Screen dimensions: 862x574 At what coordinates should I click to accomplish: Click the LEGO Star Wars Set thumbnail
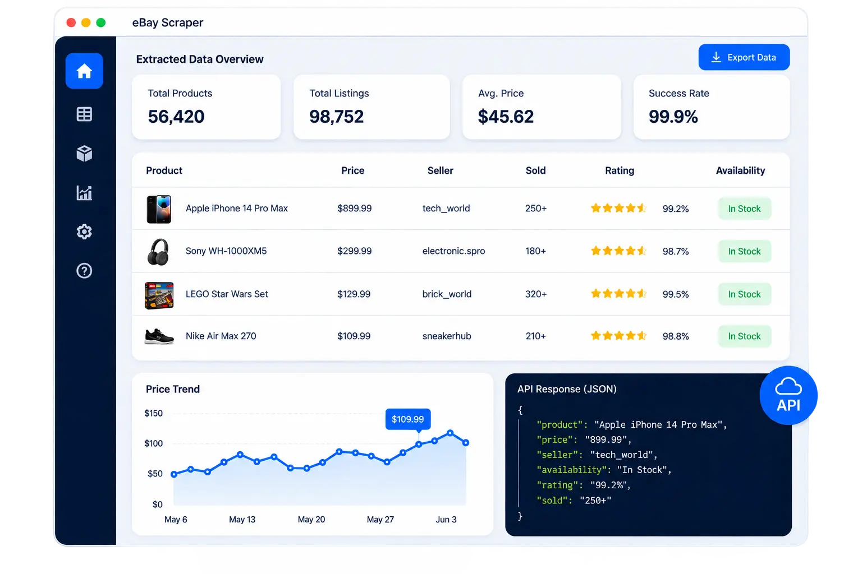pos(159,295)
